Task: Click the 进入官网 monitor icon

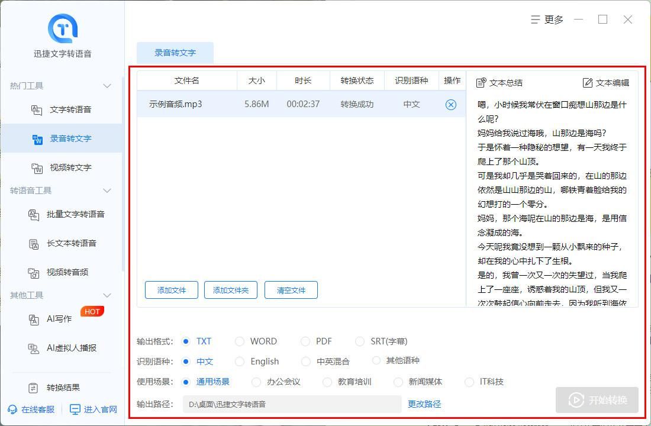Action: (x=75, y=409)
